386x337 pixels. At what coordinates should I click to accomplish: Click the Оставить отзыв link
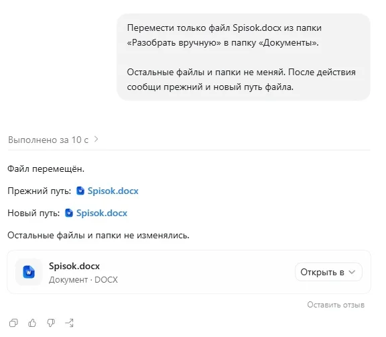point(336,305)
